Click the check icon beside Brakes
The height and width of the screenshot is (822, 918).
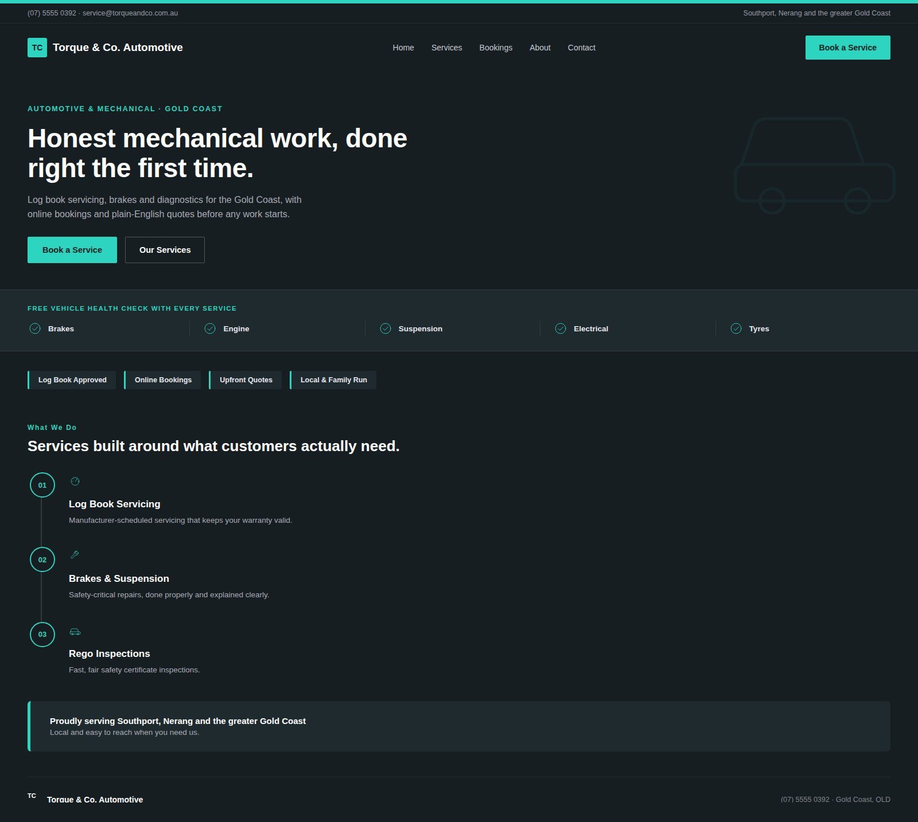35,328
